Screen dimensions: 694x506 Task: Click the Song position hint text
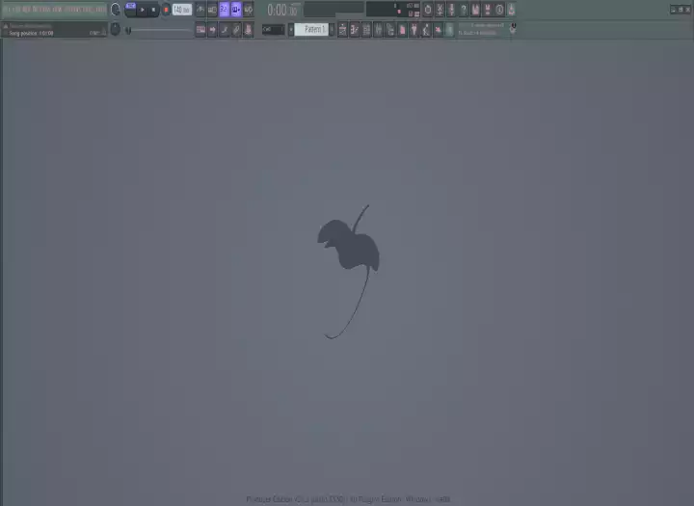coord(31,33)
